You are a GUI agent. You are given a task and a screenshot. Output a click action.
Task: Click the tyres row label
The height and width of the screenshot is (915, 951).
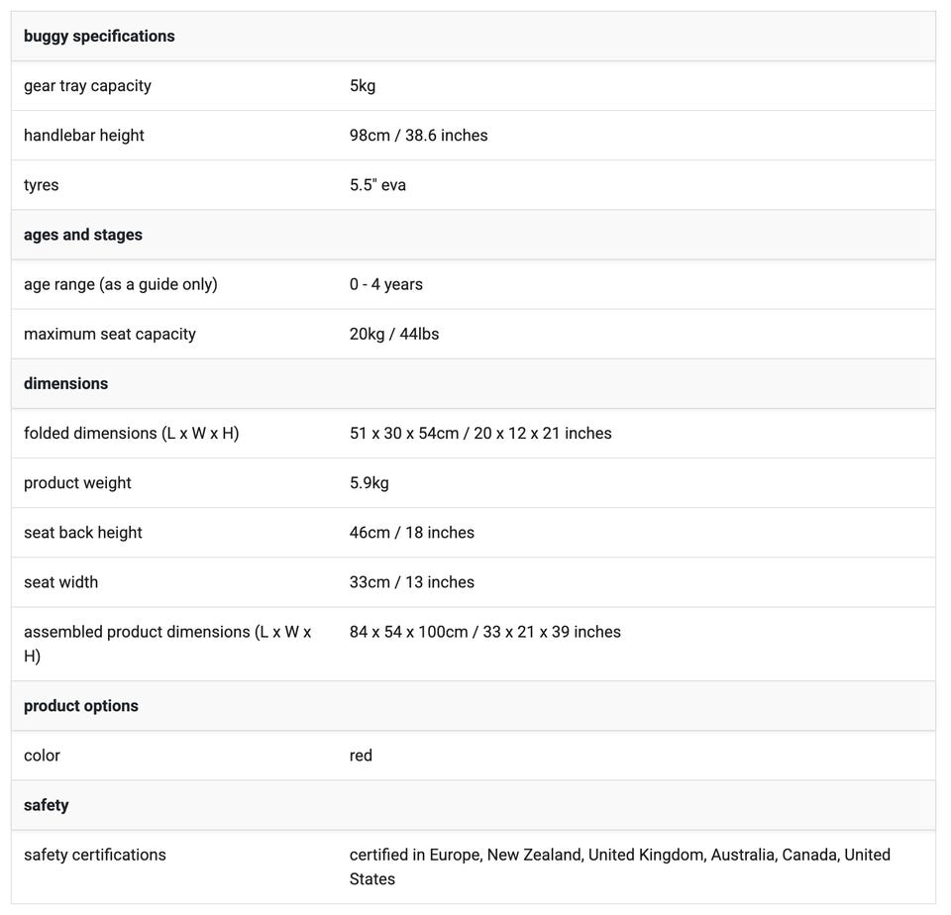click(x=42, y=185)
